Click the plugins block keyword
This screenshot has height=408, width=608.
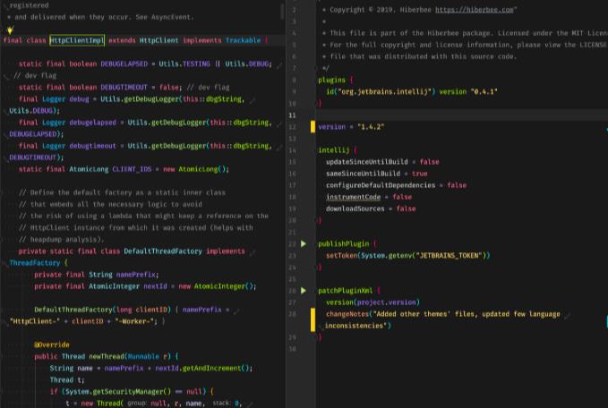click(x=331, y=80)
